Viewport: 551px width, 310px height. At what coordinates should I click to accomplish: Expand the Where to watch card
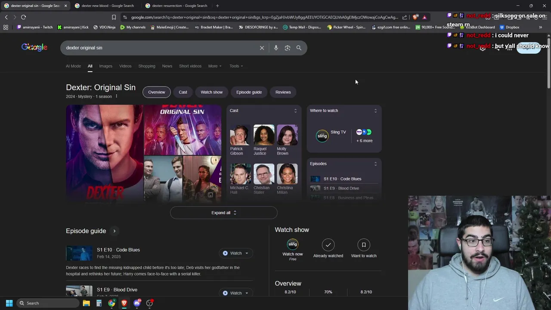click(x=375, y=111)
